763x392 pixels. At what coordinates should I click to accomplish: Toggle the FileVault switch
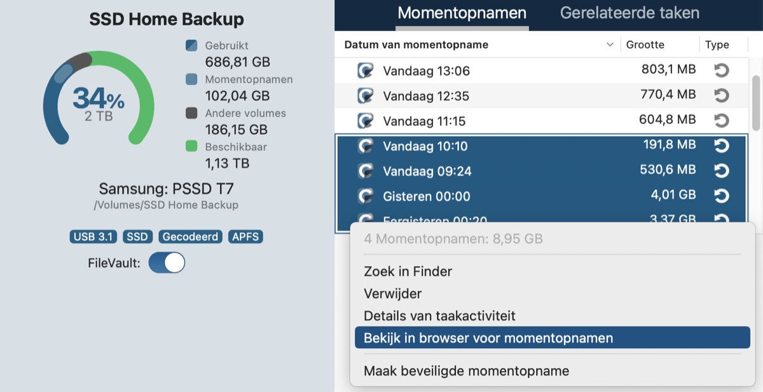167,262
